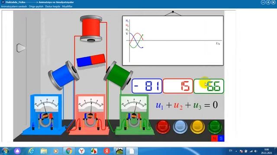Open Windows Media Player in taskbar

tap(56, 151)
